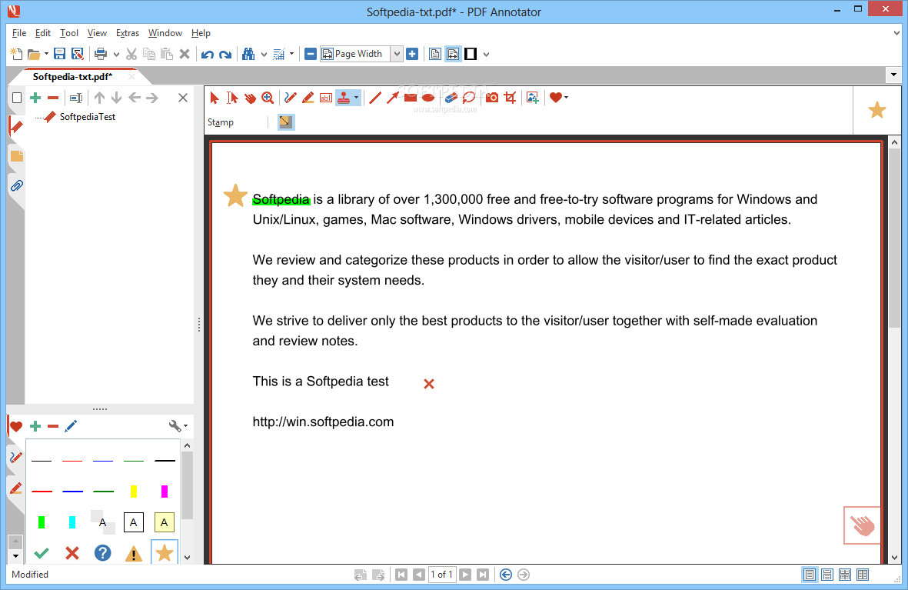Expand the Stamp tool dropdown arrow
This screenshot has height=590, width=908.
pyautogui.click(x=356, y=98)
